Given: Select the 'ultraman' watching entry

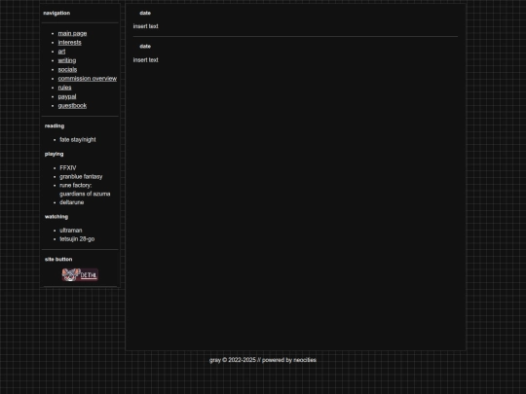Looking at the screenshot, I should [x=70, y=231].
